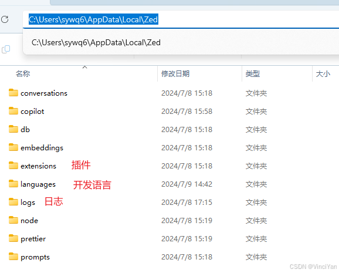The width and height of the screenshot is (339, 273).
Task: Select the suggested path C:\Users\sywq6\AppData\Local\Zed
Action: point(96,42)
